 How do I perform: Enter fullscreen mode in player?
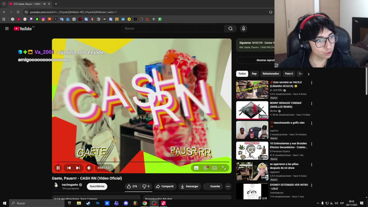tap(224, 168)
